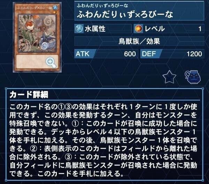Open the card artwork thumbnail
Image resolution: width=209 pixels, height=184 pixels.
click(x=37, y=37)
